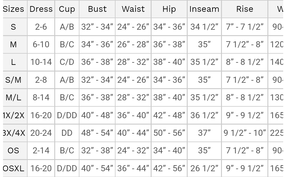Viewport: 285px width, 177px height.
Task: Click the Sizes column header
Action: [14, 9]
